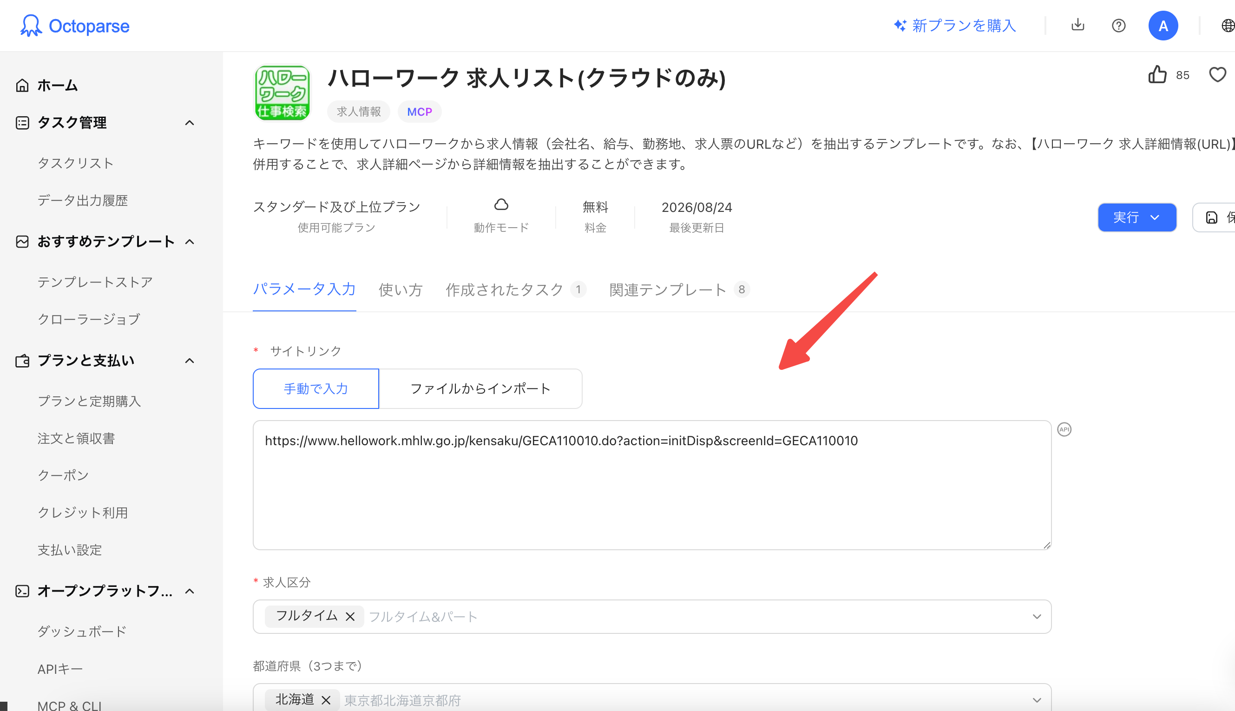The image size is (1235, 711).
Task: Click the おすすめテンプレート image icon
Action: coord(22,242)
